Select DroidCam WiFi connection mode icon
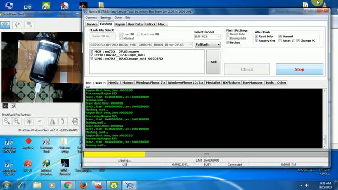 point(5,25)
